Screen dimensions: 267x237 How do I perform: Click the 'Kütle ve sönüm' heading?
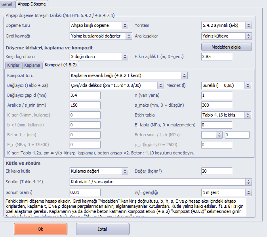[x=23, y=163]
